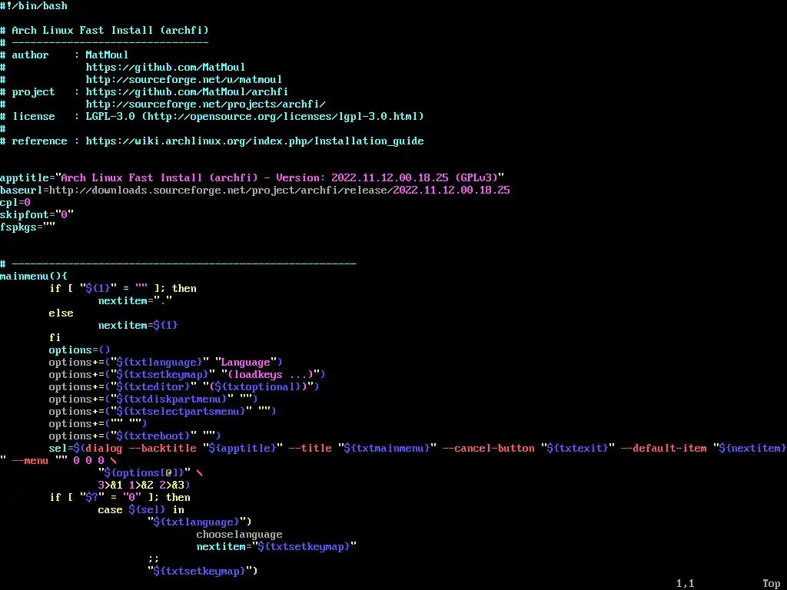The image size is (787, 590).
Task: Click the 'LGPL-3.0' license comment line
Action: 212,117
